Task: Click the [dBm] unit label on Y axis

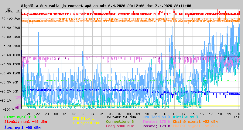Action: (9, 11)
